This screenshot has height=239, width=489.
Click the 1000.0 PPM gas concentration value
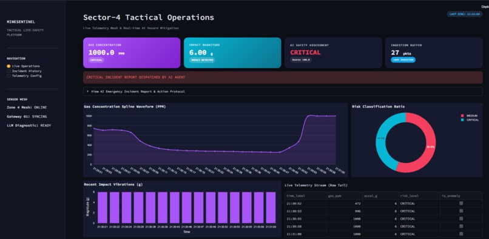pyautogui.click(x=106, y=53)
